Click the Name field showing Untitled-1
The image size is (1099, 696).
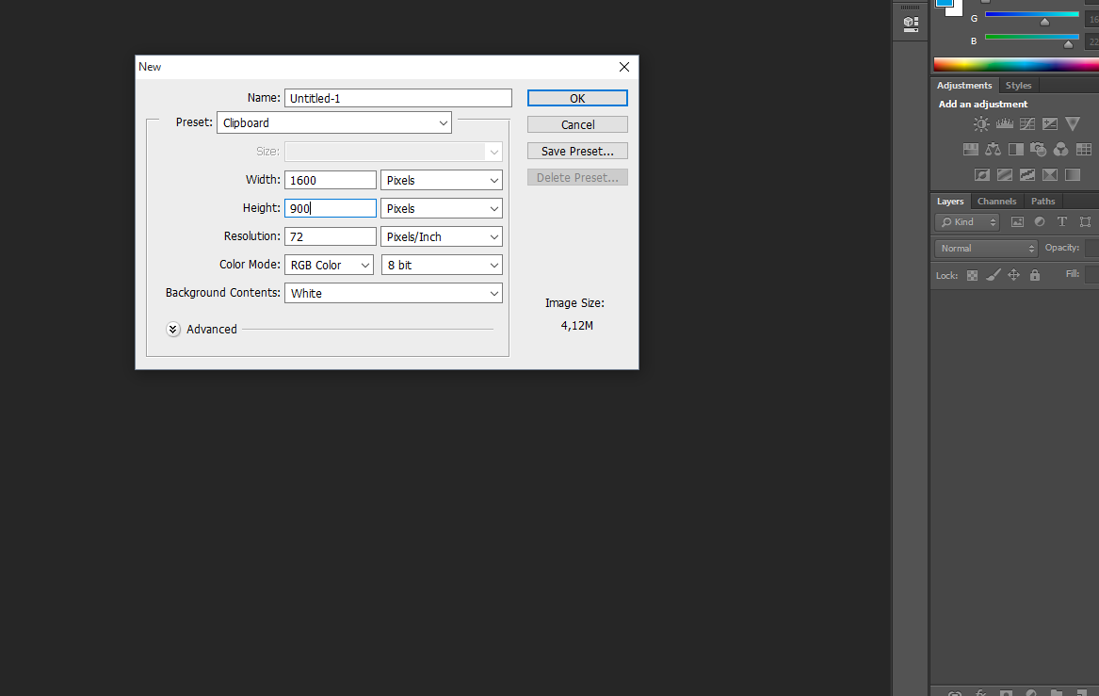coord(398,98)
